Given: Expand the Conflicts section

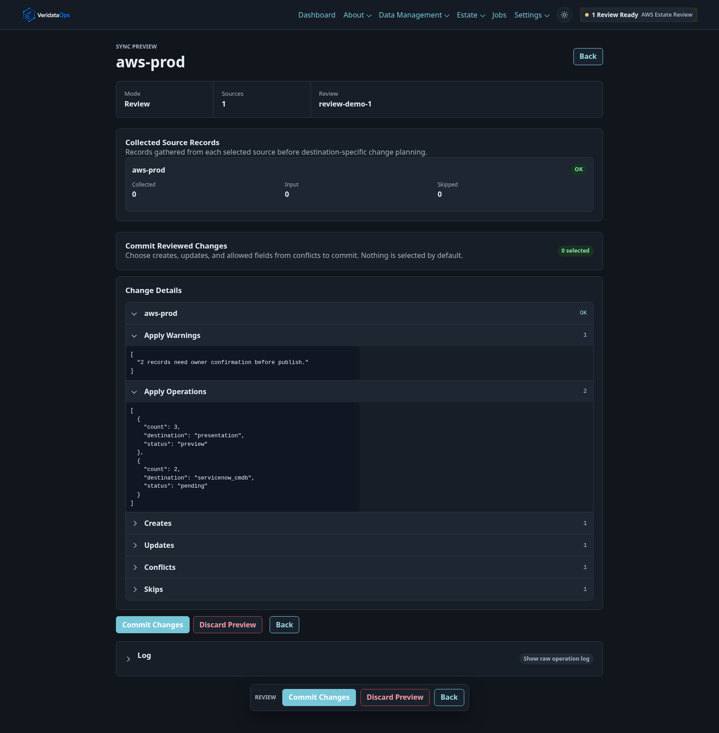Looking at the screenshot, I should pos(359,567).
